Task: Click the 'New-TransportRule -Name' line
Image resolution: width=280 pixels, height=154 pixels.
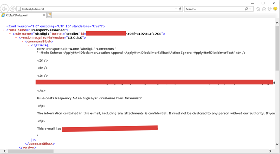Action: (77, 49)
